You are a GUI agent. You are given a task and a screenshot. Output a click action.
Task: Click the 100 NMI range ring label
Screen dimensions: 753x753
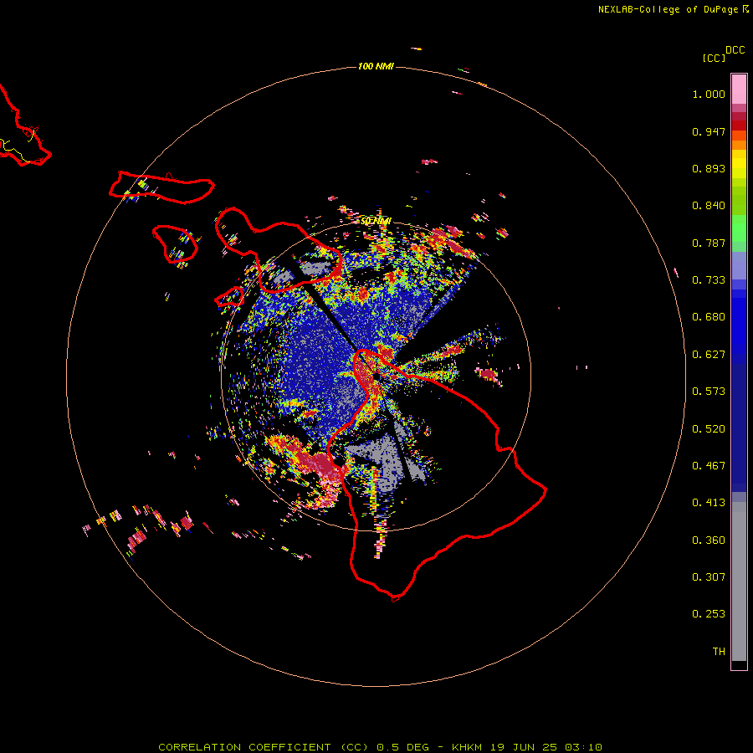[x=376, y=66]
